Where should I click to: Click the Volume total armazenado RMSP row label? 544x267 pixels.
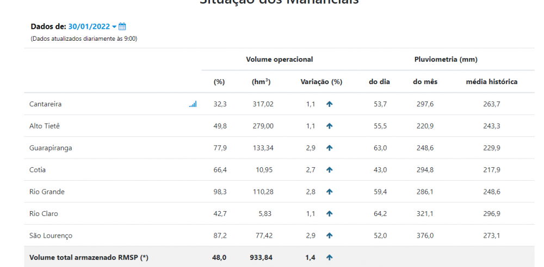tap(89, 257)
